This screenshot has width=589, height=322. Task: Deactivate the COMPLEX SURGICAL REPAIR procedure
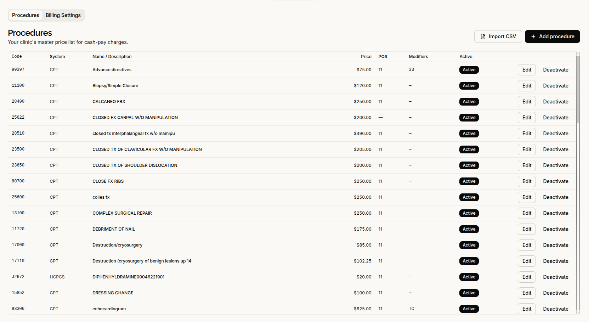pyautogui.click(x=555, y=213)
